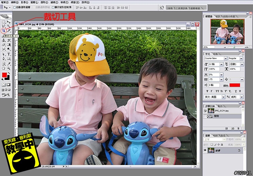The width and height of the screenshot is (253, 176).
Task: Select the Clone Stamp tool
Action: point(4,40)
